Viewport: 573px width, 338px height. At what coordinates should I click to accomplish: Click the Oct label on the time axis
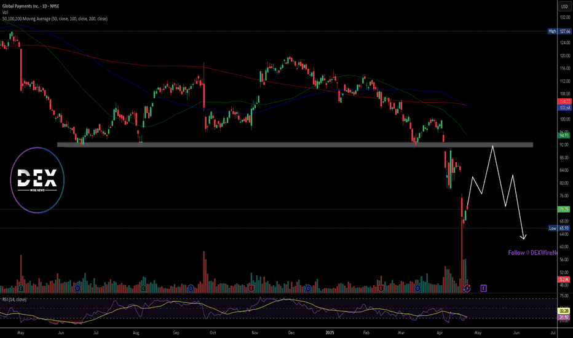(x=213, y=333)
